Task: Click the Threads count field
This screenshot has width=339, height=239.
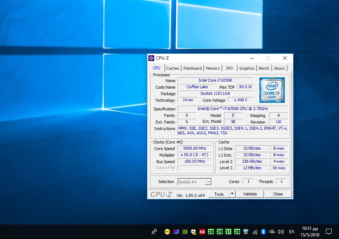Action: [x=282, y=181]
